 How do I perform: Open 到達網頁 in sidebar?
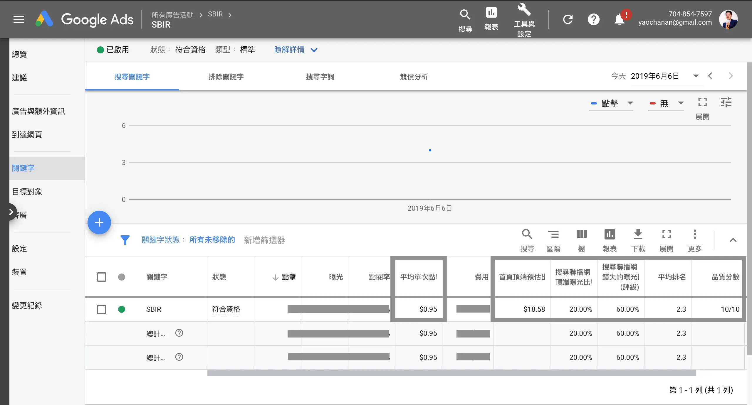click(27, 134)
